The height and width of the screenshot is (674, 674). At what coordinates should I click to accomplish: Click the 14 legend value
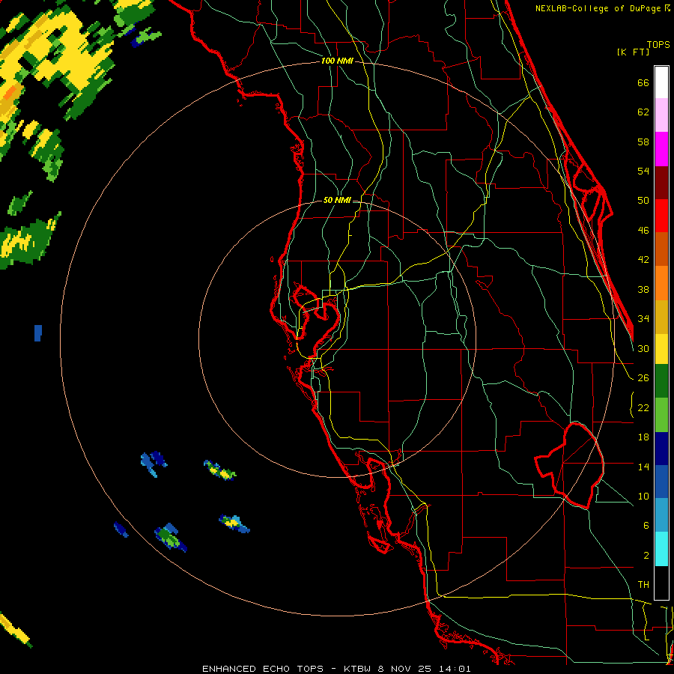pyautogui.click(x=643, y=467)
